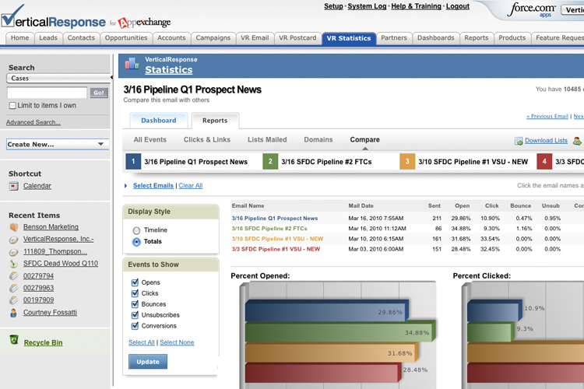Toggle the Conversions checkbox
The image size is (584, 389).
(135, 326)
